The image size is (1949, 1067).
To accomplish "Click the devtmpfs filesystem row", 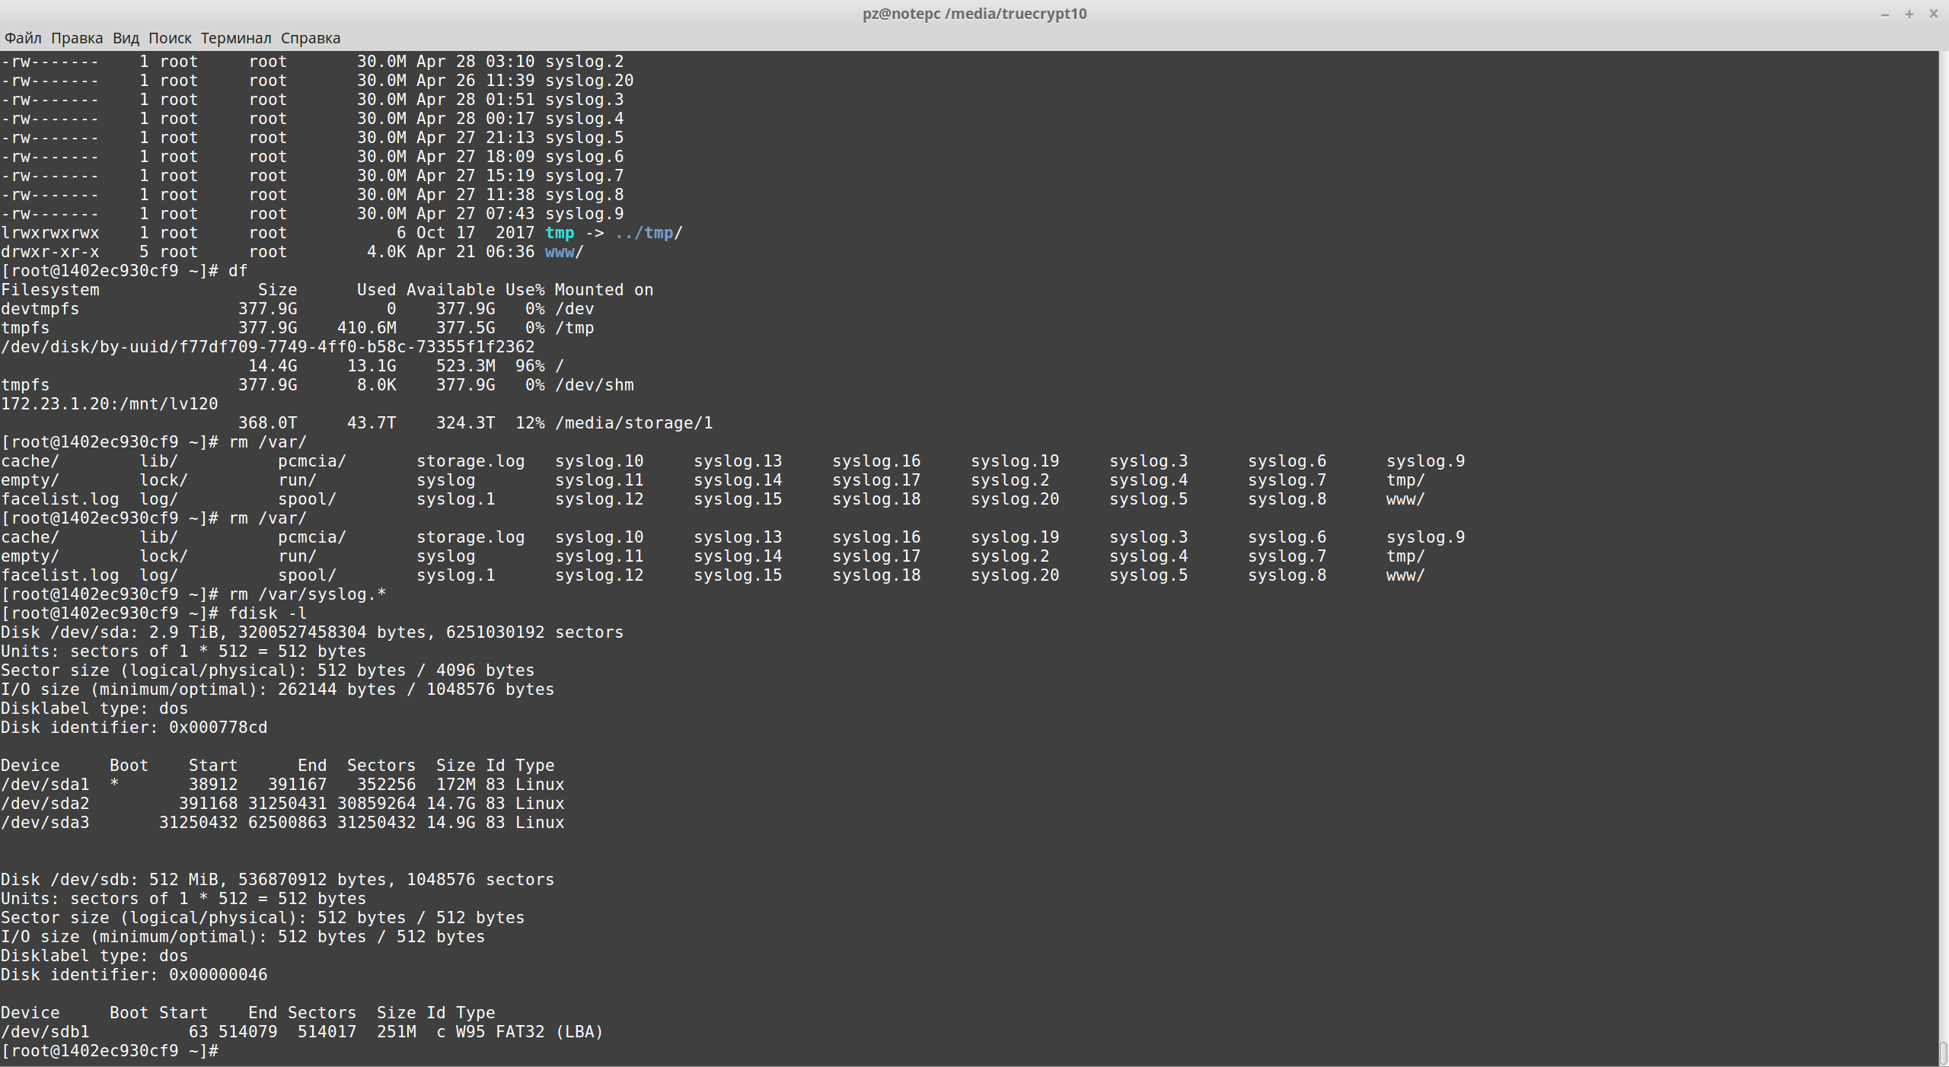I will pyautogui.click(x=298, y=309).
